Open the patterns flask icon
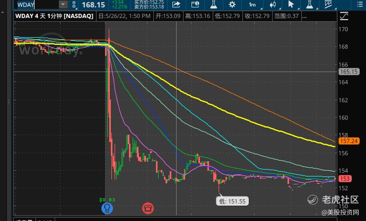 coord(310,4)
